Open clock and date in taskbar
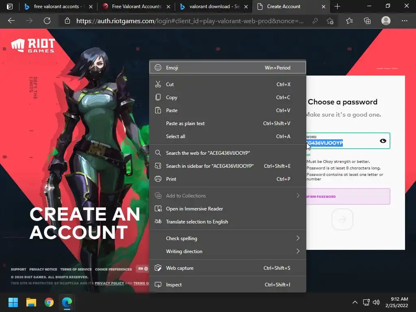This screenshot has height=312, width=416. pos(397,302)
